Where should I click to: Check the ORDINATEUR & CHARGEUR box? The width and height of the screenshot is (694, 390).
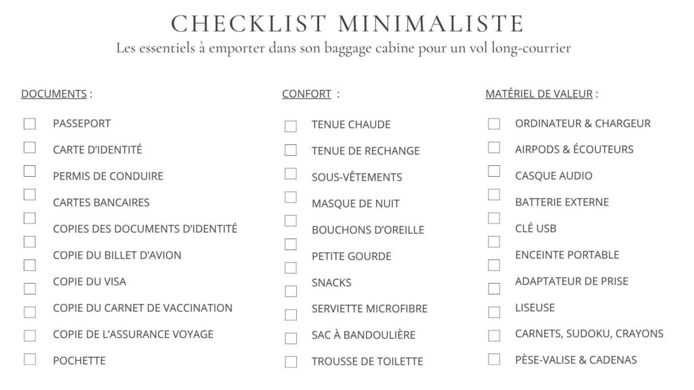(x=494, y=124)
